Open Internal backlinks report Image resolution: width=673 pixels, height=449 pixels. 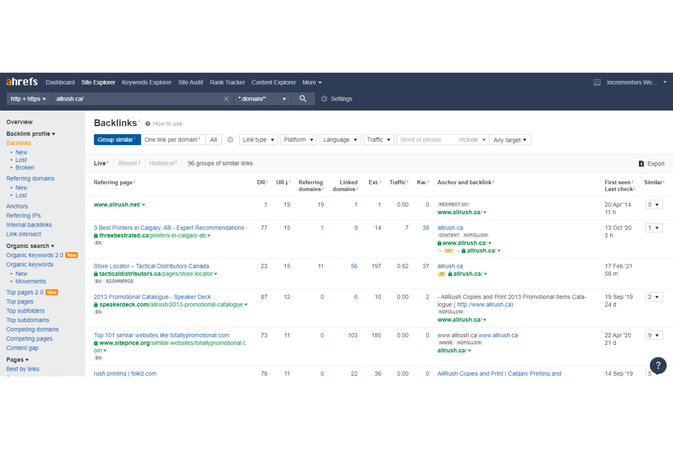[29, 225]
